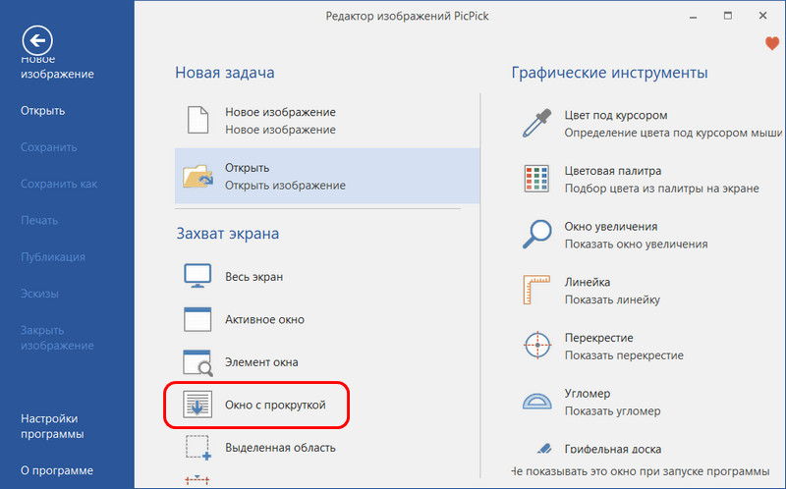Click 'Подбор цвета из палитры на экране' text

pos(661,189)
